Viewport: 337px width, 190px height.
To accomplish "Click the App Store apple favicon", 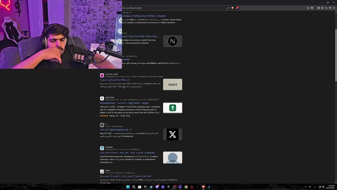I will click(x=102, y=98).
